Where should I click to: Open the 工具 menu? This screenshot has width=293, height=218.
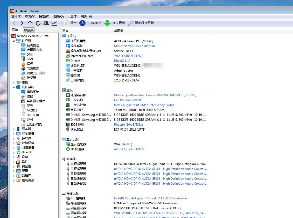point(72,16)
